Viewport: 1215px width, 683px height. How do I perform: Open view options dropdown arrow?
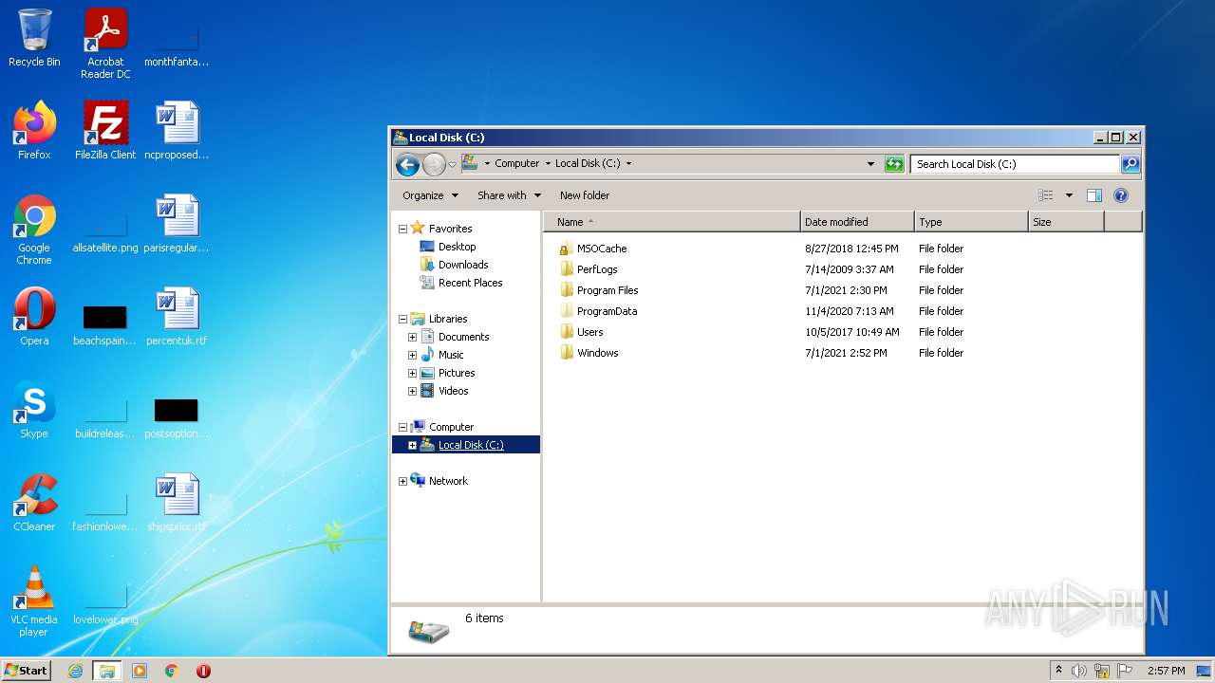[1069, 195]
